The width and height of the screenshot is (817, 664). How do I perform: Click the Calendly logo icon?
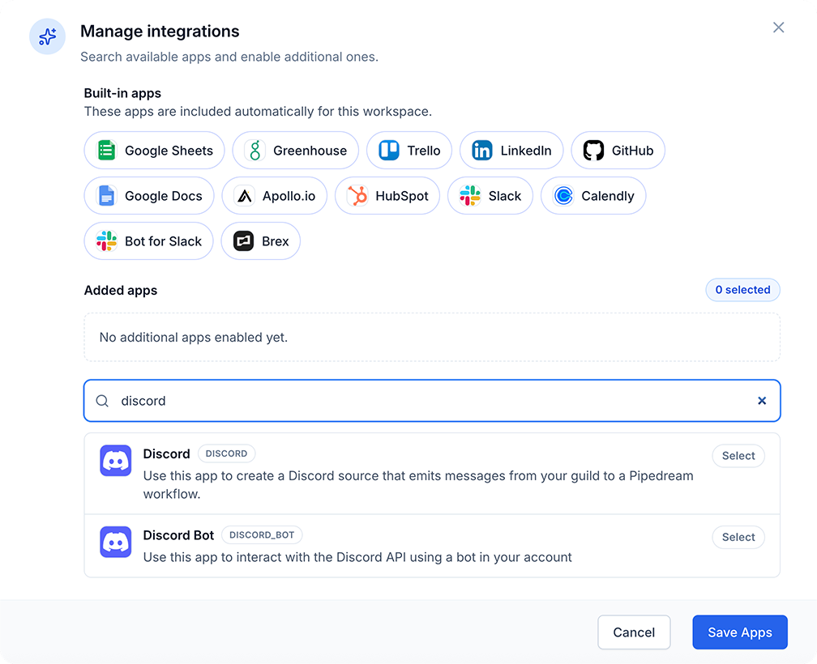pos(563,196)
